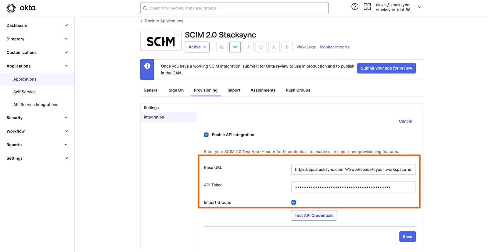
Task: Click the SCIM application logo
Action: pyautogui.click(x=161, y=41)
